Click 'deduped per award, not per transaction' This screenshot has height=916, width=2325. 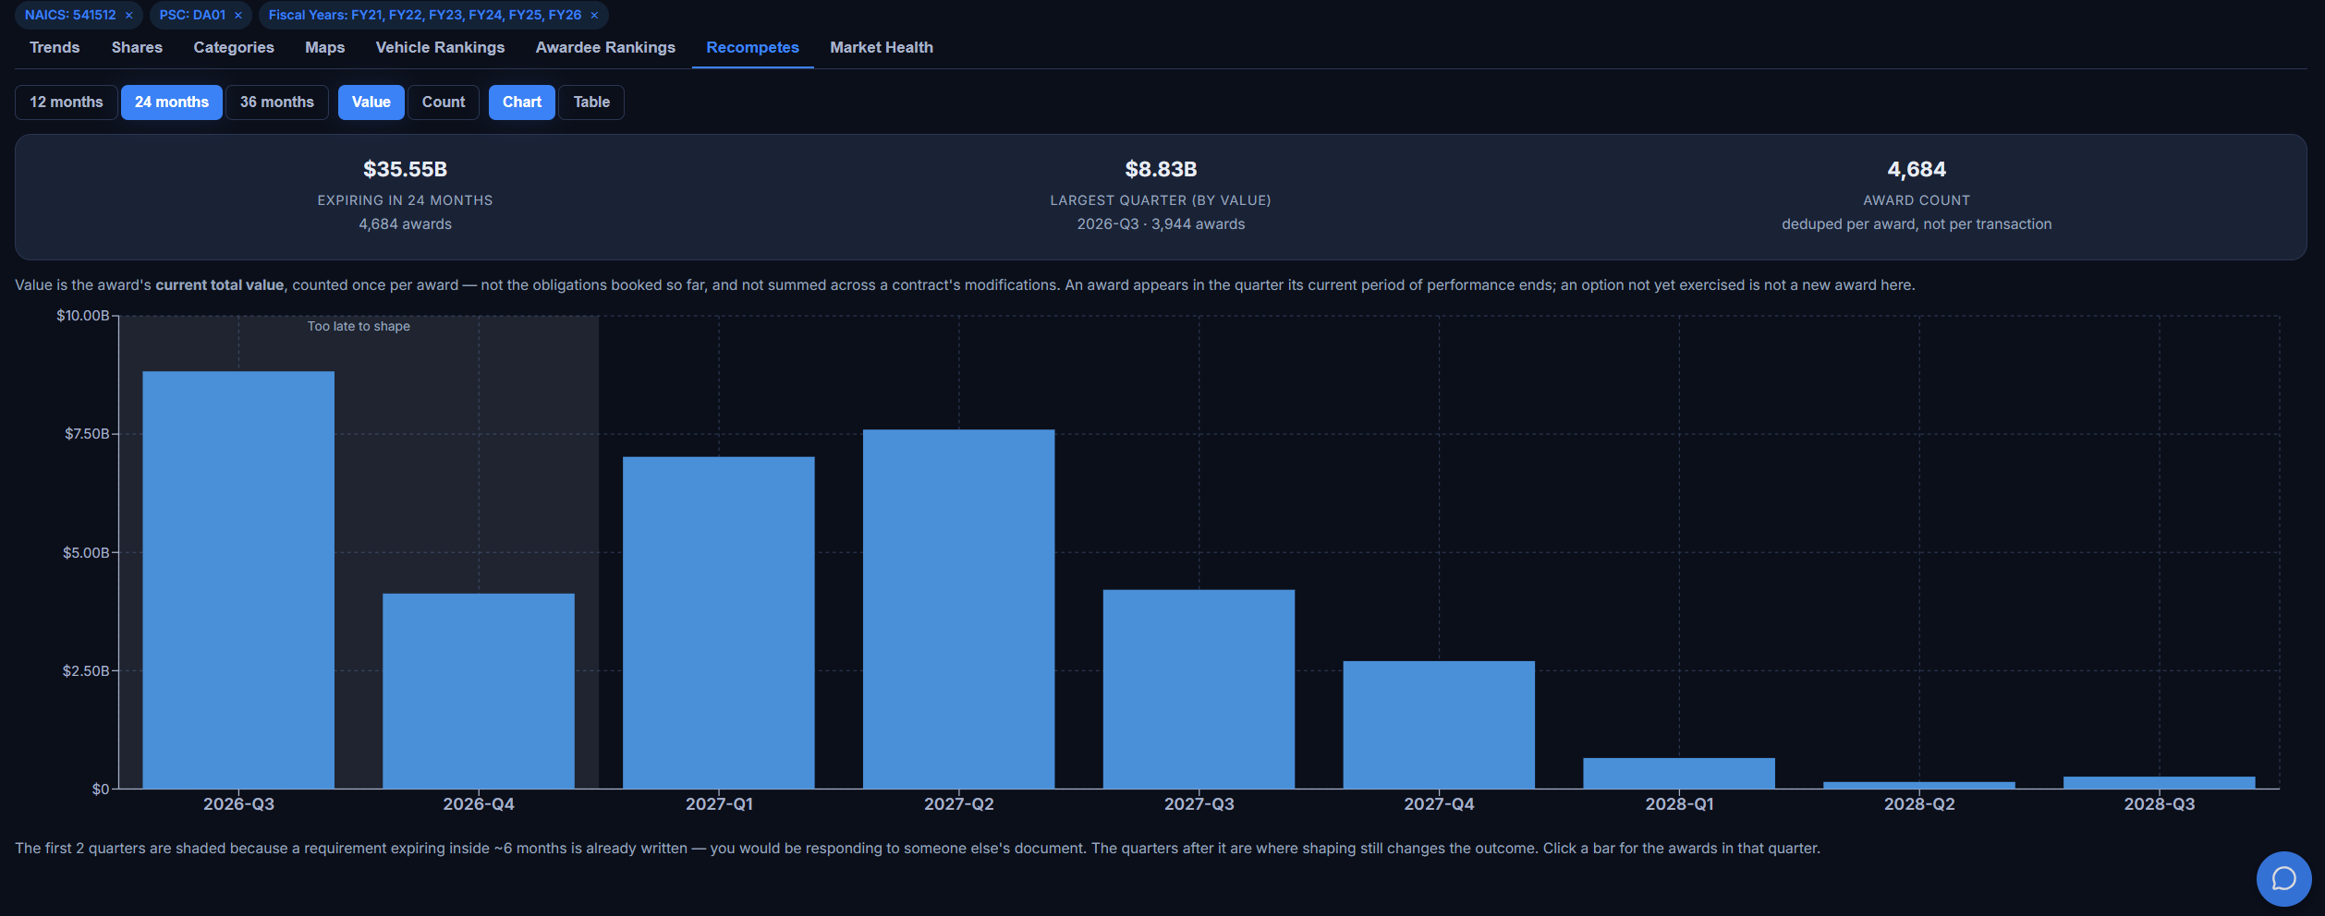point(1917,224)
